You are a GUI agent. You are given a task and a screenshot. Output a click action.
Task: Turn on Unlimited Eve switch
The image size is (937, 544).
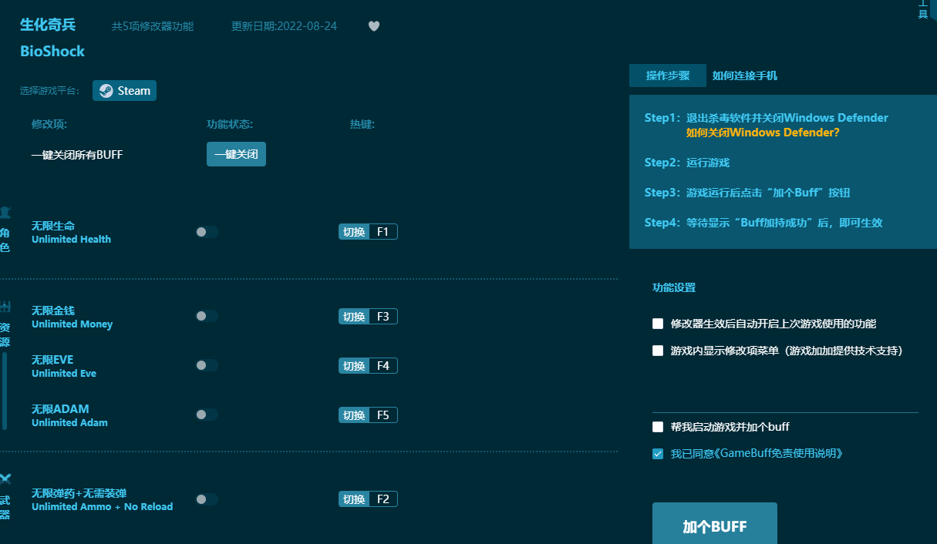coord(207,365)
